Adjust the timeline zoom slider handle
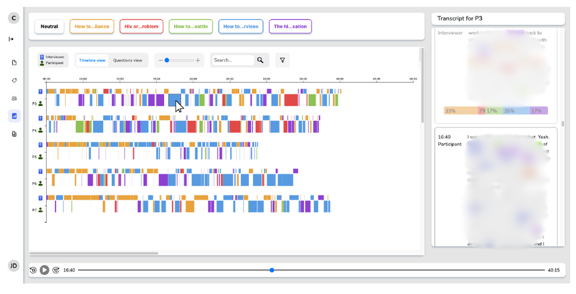The width and height of the screenshot is (576, 294). pyautogui.click(x=167, y=61)
